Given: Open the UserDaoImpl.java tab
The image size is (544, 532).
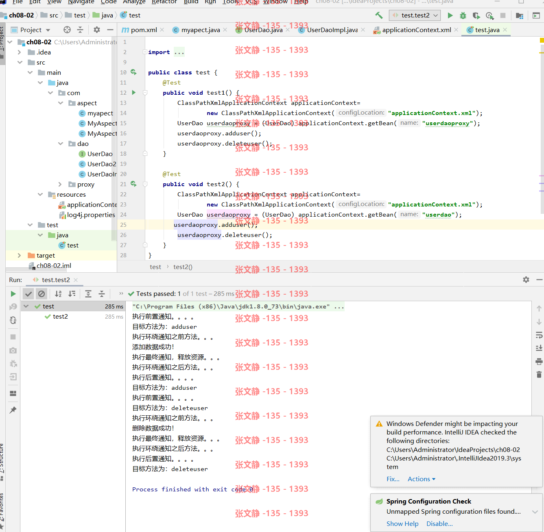Looking at the screenshot, I should (332, 30).
